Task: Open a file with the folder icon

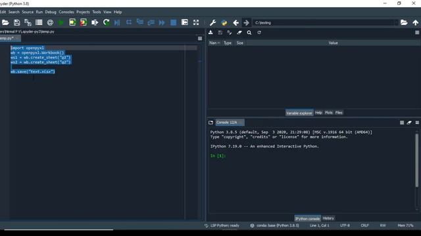Action: pos(5,22)
